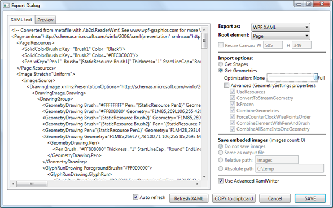Toggle CombineElementWithPenAndBrush checkbox
Viewport: 333px width, 208px height.
click(233, 123)
